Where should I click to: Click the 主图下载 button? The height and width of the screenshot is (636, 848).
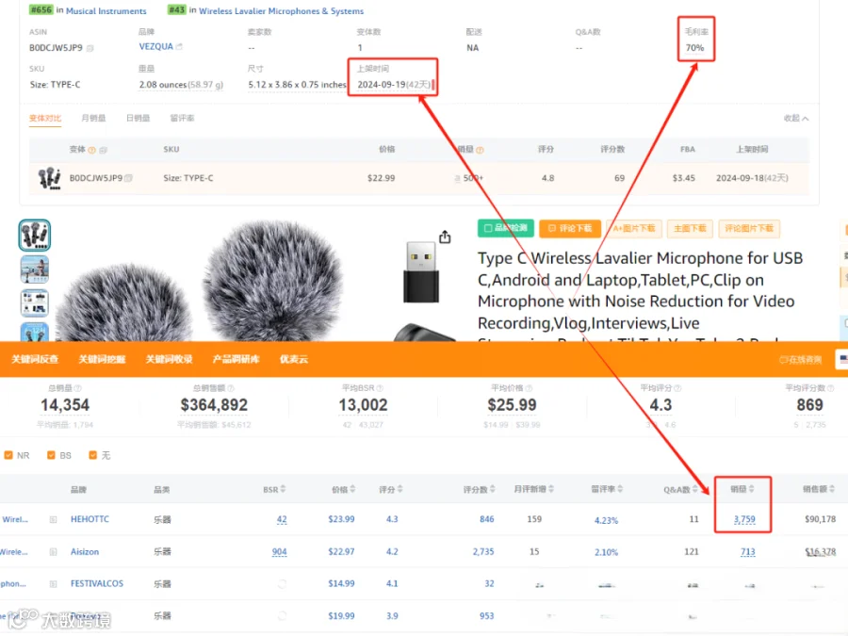click(690, 228)
